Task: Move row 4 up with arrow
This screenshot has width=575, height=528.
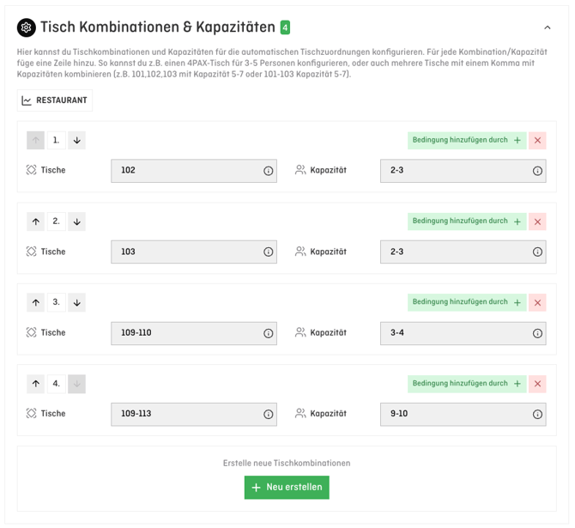Action: pos(36,384)
